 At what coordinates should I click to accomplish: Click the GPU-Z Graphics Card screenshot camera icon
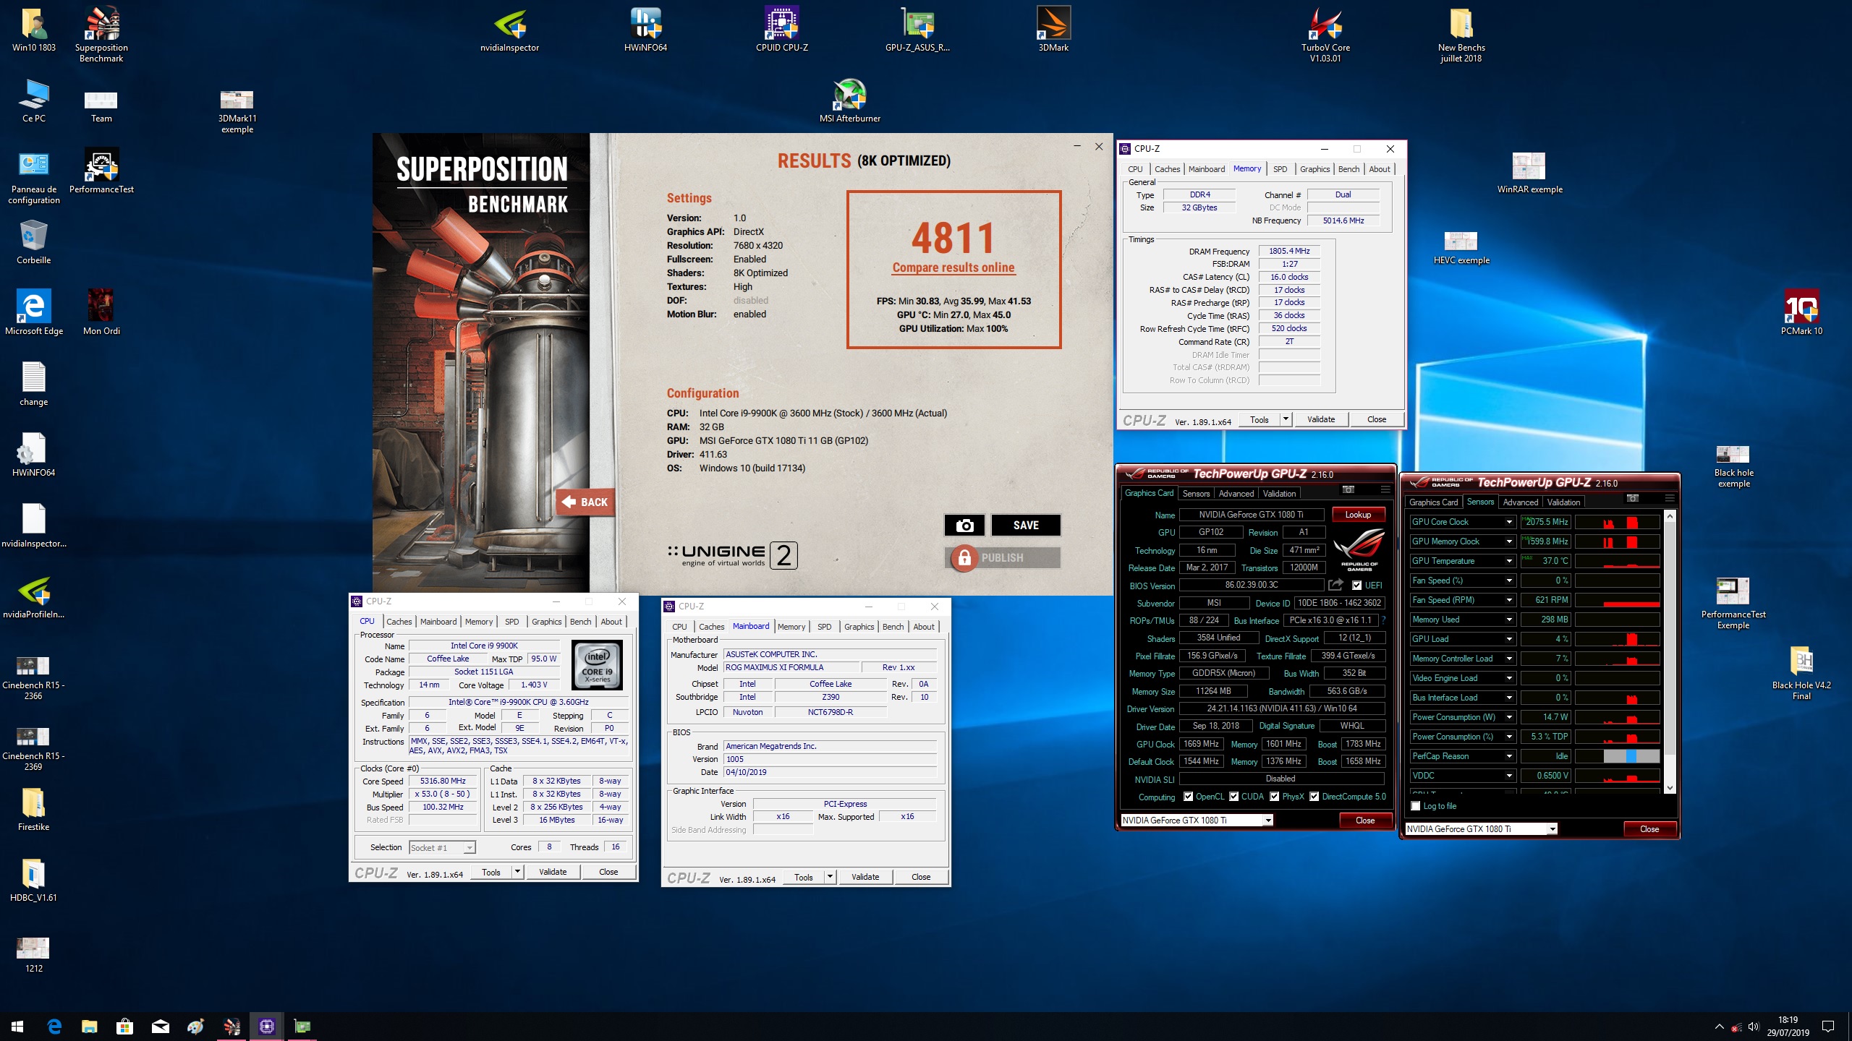coord(1348,489)
